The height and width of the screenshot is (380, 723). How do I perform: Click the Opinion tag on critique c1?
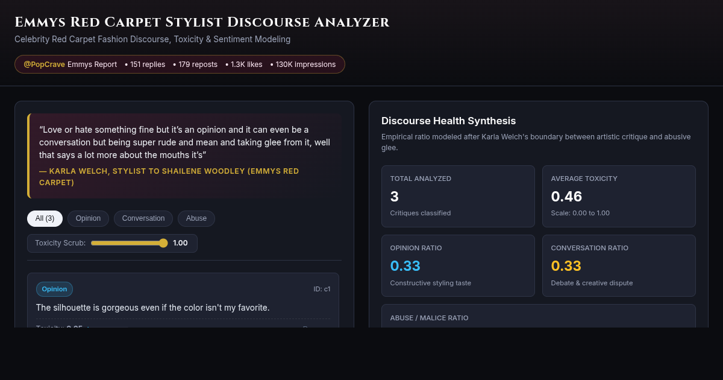pos(54,289)
